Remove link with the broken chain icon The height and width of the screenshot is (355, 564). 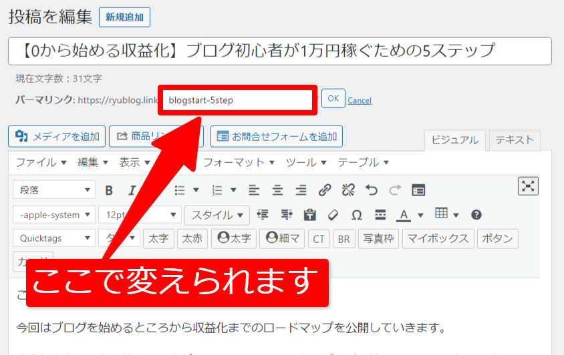click(x=348, y=190)
